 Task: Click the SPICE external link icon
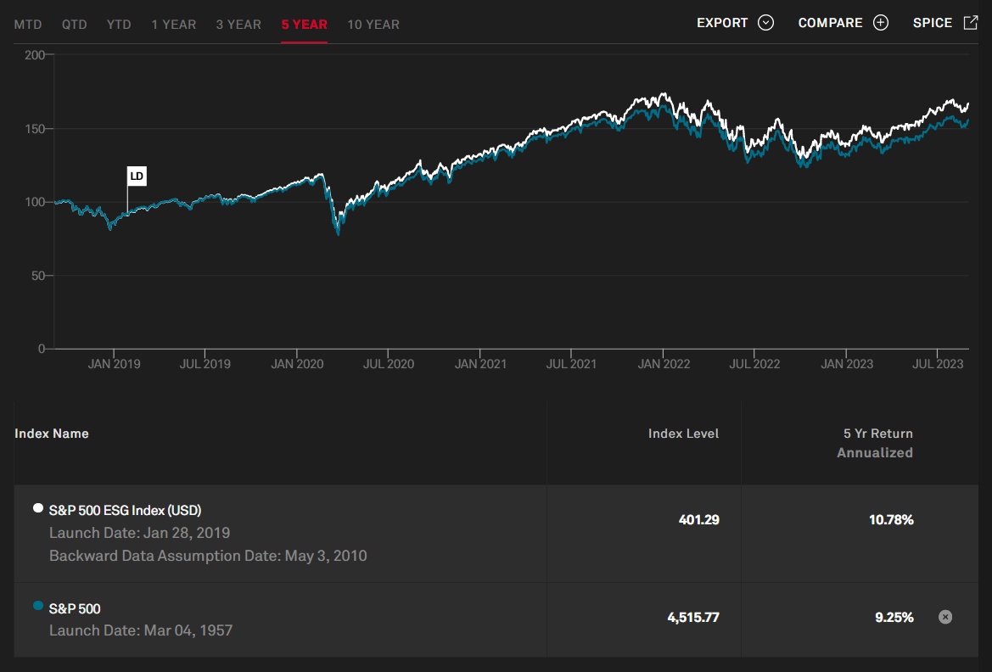point(971,23)
